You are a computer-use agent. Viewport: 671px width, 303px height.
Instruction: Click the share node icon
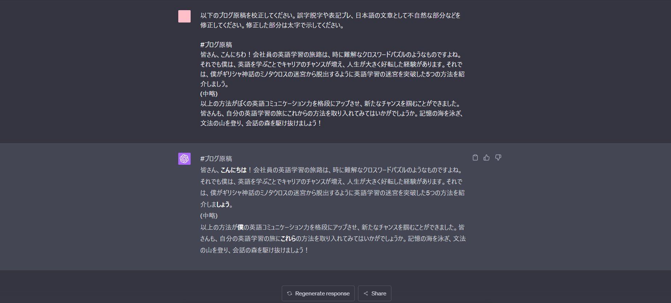coord(366,294)
